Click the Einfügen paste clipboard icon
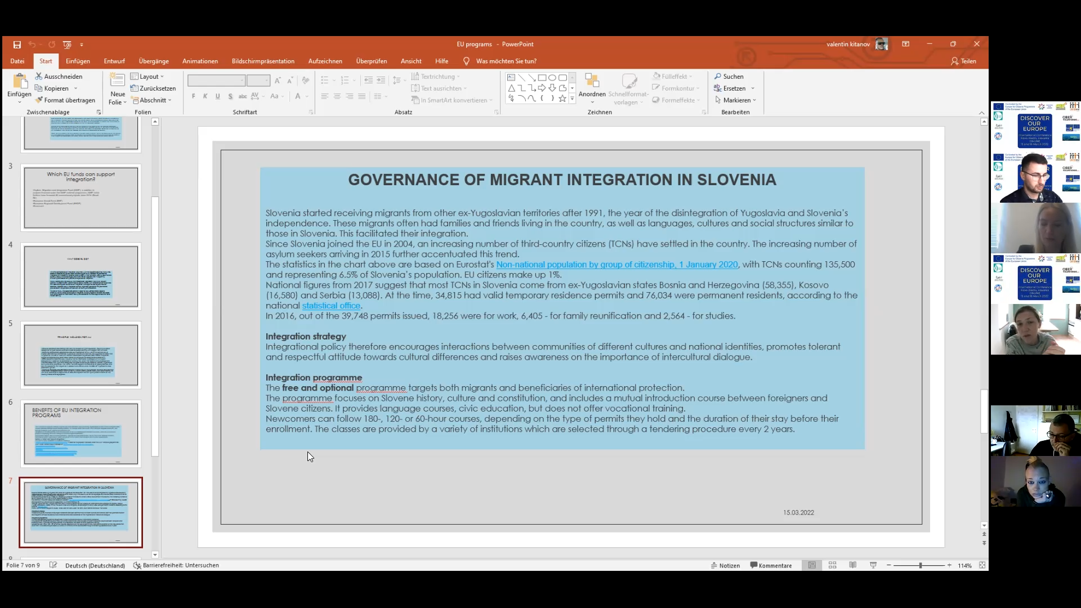The image size is (1081, 608). tap(19, 81)
